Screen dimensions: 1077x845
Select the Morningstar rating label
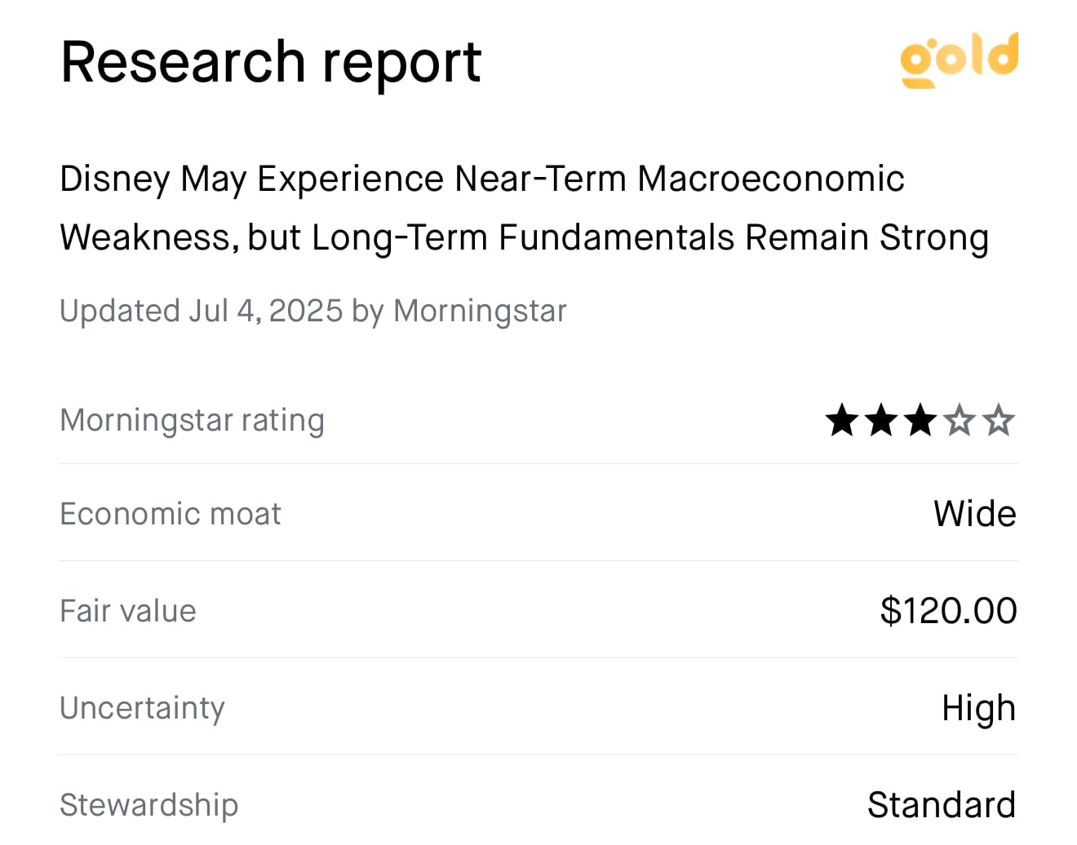click(193, 420)
